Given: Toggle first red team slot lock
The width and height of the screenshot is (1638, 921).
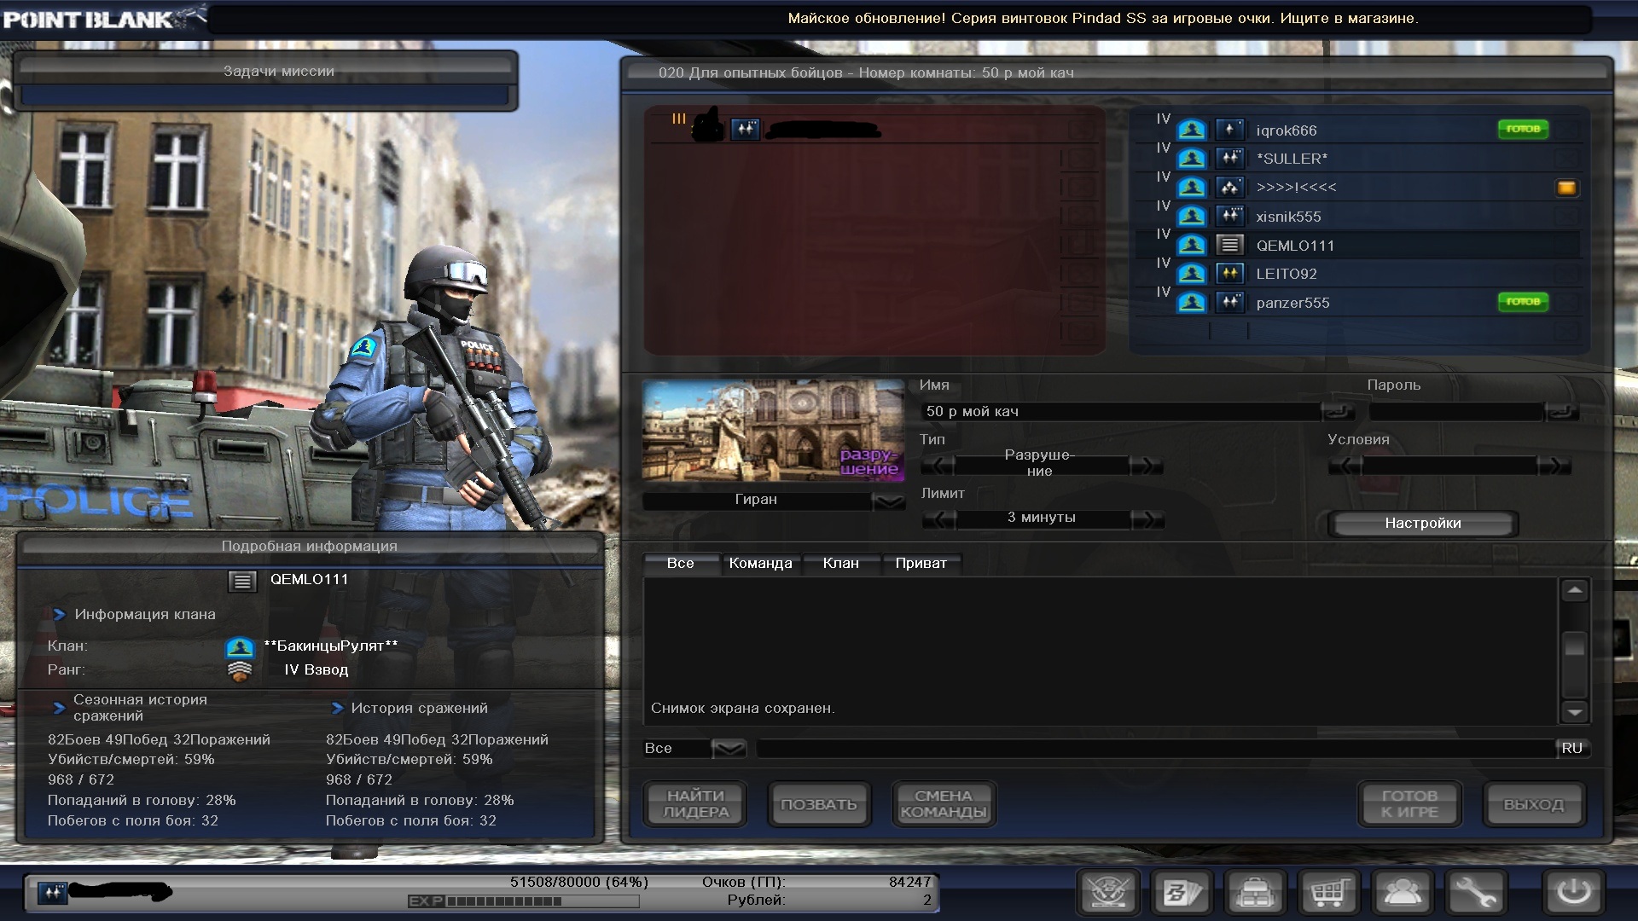Looking at the screenshot, I should click(x=1080, y=130).
